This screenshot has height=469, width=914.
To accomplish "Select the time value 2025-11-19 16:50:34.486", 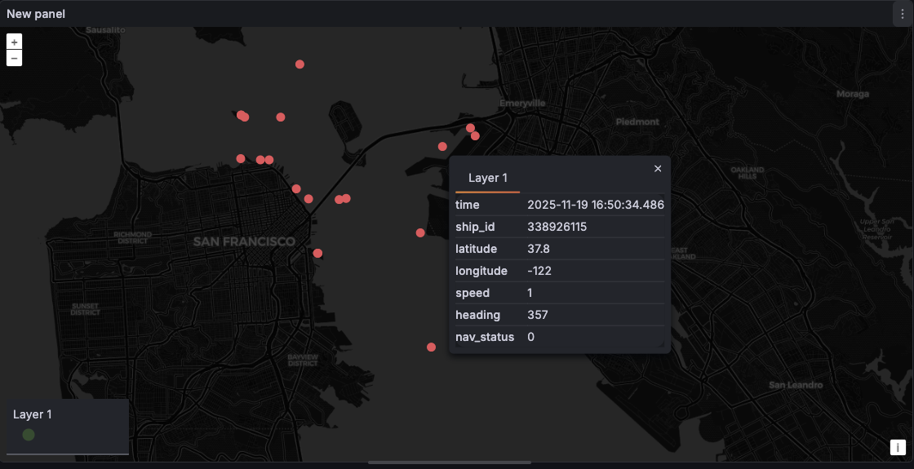I will tap(595, 205).
